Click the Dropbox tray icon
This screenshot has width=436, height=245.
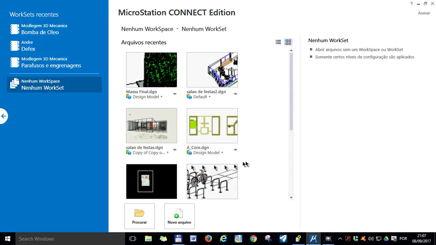click(x=356, y=239)
